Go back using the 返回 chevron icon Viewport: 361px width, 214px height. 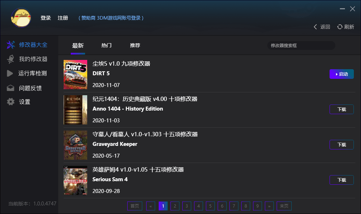tap(315, 27)
